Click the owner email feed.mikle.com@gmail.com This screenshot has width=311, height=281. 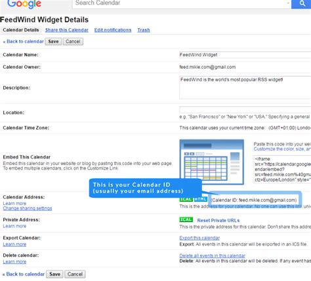tap(207, 67)
